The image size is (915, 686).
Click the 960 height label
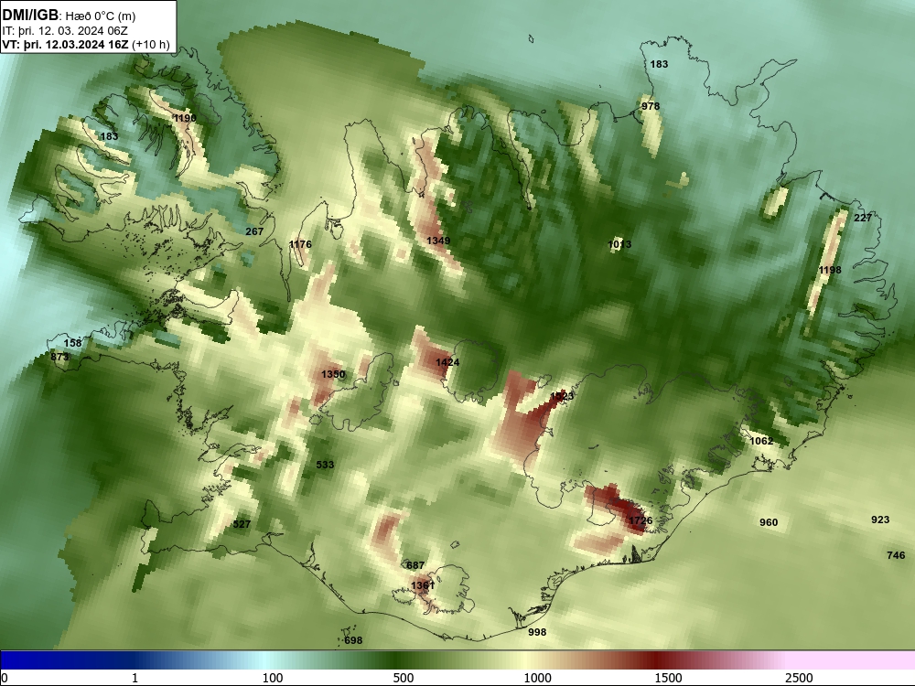pos(769,522)
